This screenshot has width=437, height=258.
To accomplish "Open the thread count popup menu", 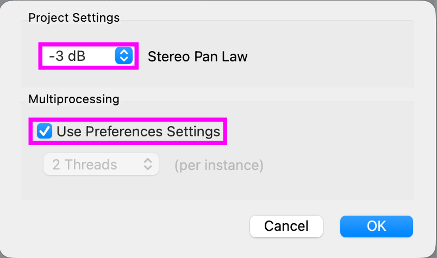I will click(x=101, y=165).
